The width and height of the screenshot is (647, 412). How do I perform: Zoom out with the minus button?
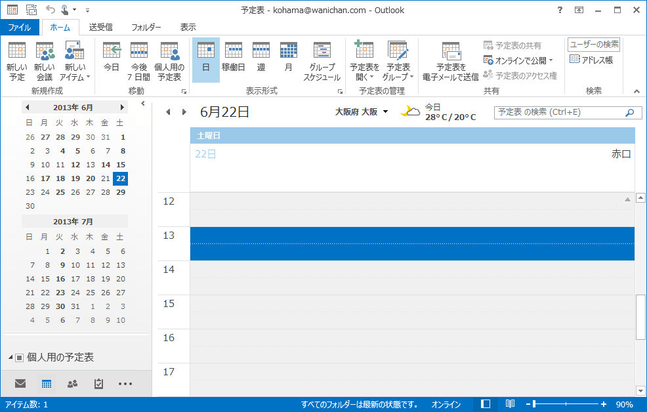[528, 405]
